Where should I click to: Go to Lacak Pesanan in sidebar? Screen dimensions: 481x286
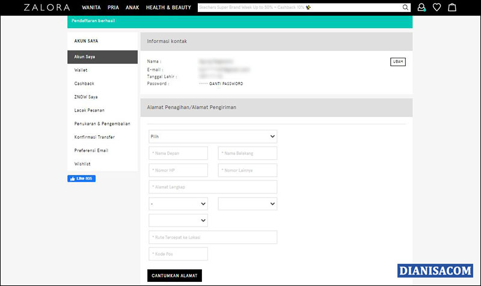coord(91,110)
